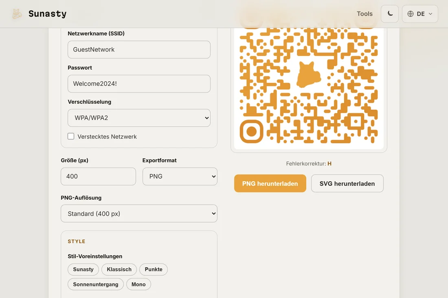Click the Netzwerkname (SSID) field
This screenshot has height=298, width=448.
139,50
